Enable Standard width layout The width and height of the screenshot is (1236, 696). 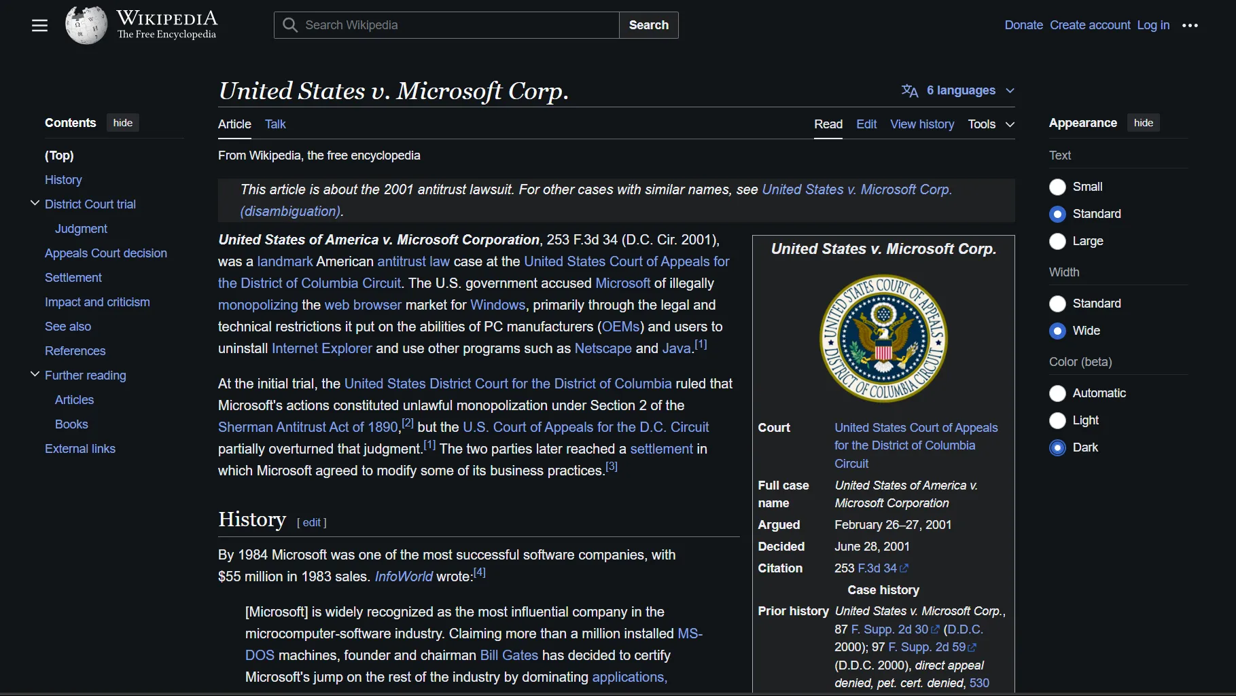[1057, 304]
